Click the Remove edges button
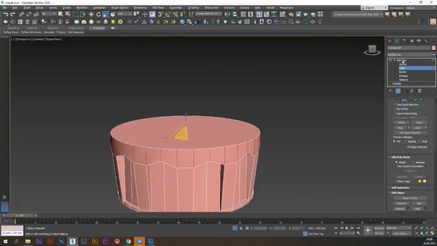The width and height of the screenshot is (437, 246). [x=401, y=204]
